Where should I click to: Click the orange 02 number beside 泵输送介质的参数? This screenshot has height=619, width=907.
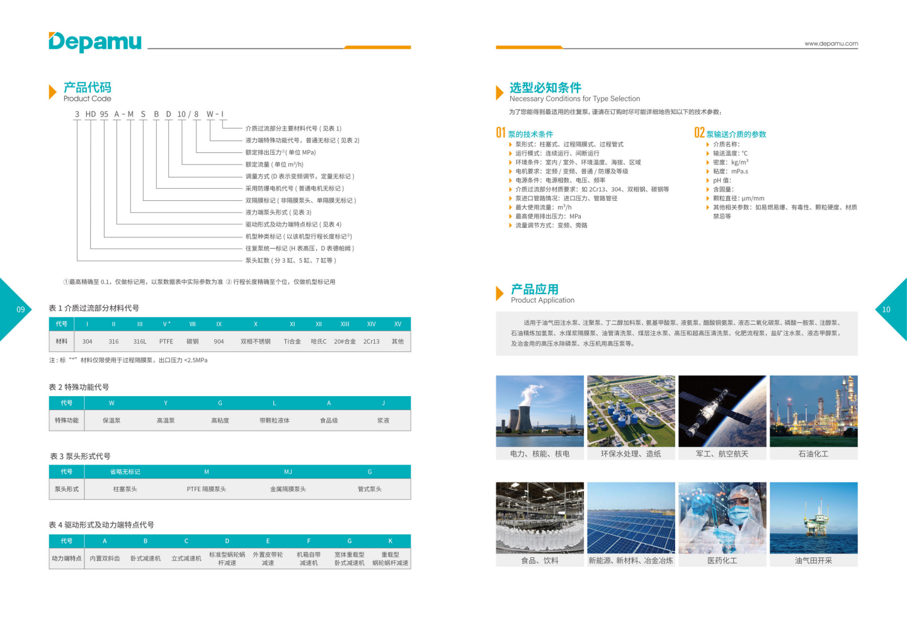pos(699,133)
